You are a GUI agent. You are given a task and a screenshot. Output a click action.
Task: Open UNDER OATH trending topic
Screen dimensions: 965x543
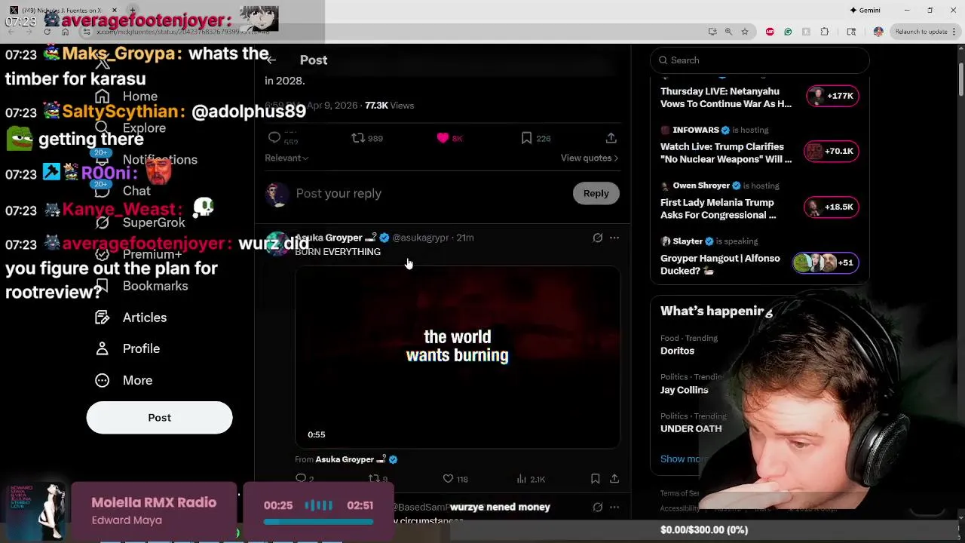tap(691, 428)
